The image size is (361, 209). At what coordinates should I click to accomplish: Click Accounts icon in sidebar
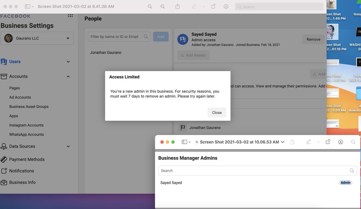point(4,76)
